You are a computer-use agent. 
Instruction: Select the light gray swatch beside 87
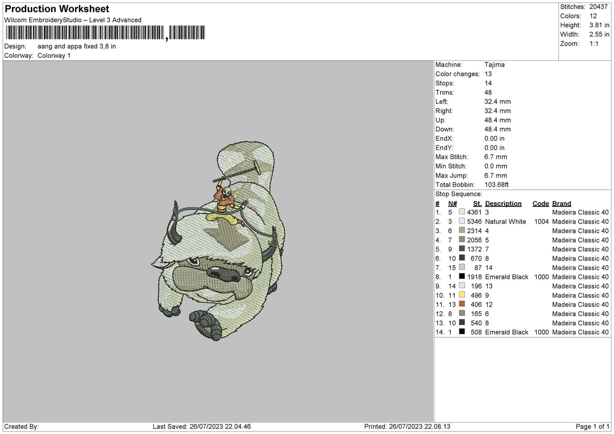[x=462, y=268]
